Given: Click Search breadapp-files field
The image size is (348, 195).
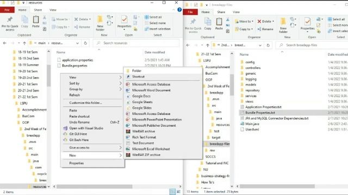Looking at the screenshot, I should coord(312,45).
